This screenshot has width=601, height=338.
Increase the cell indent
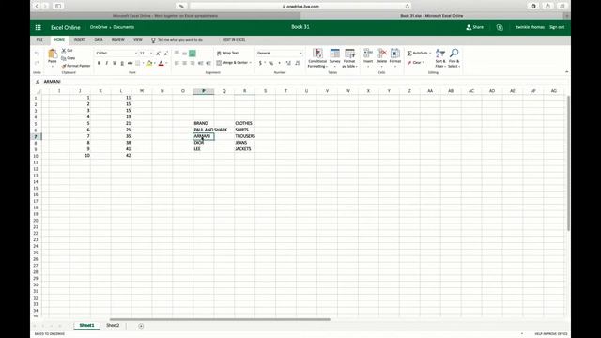tap(208, 63)
